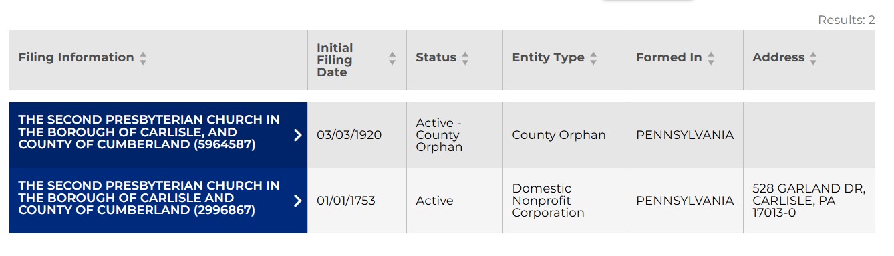Click the Status column header label

coord(436,57)
